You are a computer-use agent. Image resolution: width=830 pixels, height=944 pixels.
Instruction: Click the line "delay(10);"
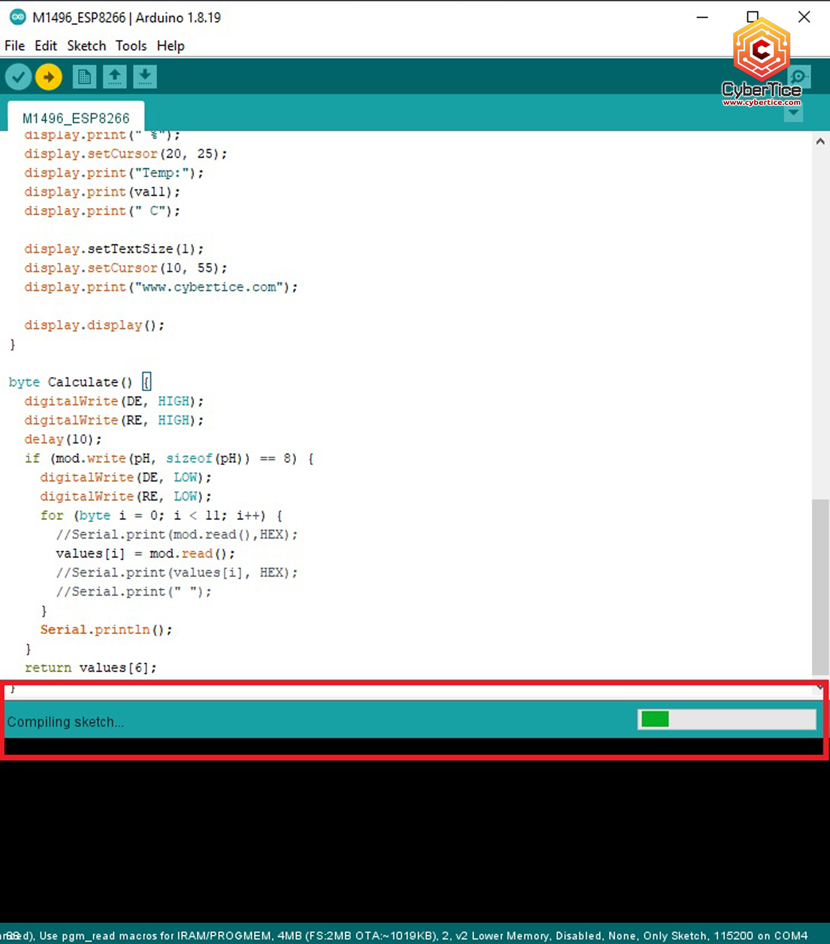pyautogui.click(x=63, y=439)
